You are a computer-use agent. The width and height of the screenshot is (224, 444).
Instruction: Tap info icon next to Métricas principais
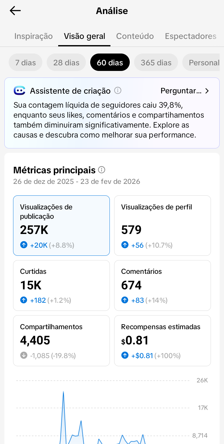101,170
